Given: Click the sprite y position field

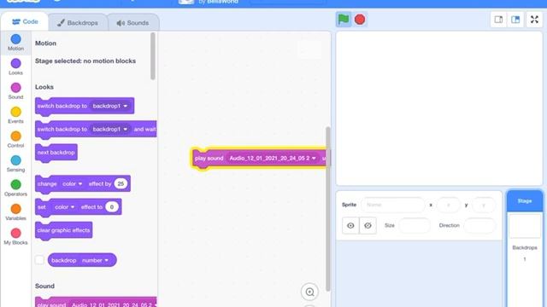Looking at the screenshot, I should tap(484, 205).
